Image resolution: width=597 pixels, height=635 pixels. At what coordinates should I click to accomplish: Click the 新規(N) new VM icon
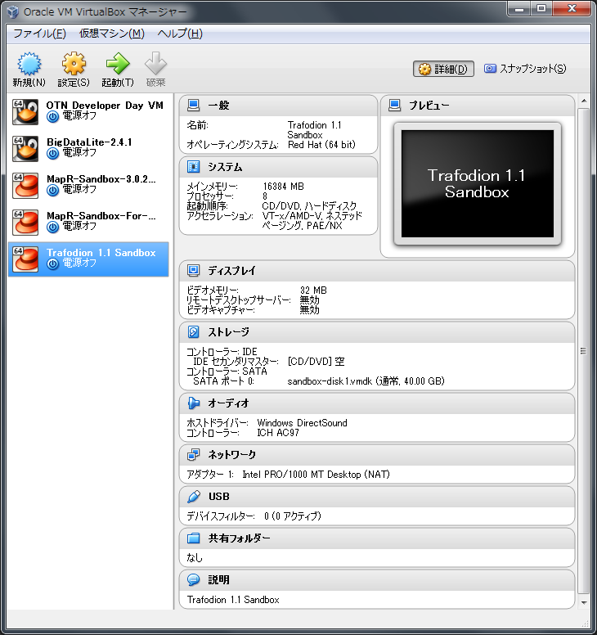pyautogui.click(x=29, y=64)
